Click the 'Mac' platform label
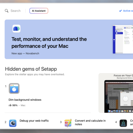The image size is (133, 133). coord(23,105)
